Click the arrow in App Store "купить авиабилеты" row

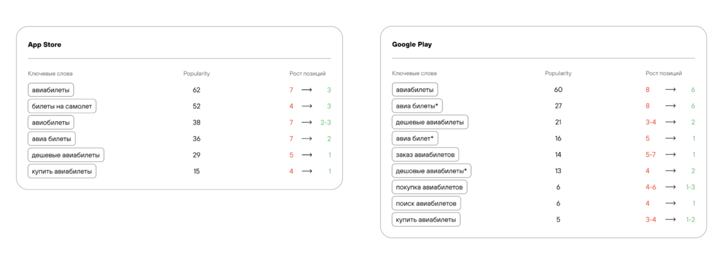[306, 171]
